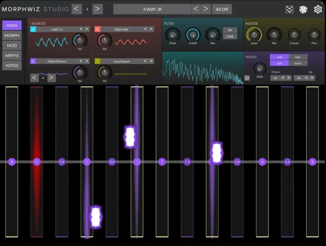Click source D Vol knob
Viewport: 326px width, 246px height.
tap(80, 72)
